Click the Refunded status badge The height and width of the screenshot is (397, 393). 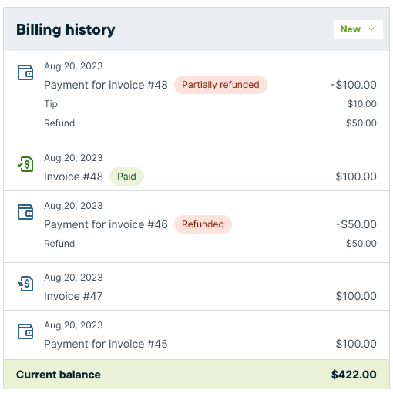tap(203, 224)
